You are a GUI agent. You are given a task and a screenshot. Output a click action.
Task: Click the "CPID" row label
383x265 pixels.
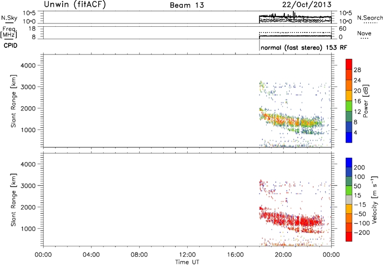point(10,45)
